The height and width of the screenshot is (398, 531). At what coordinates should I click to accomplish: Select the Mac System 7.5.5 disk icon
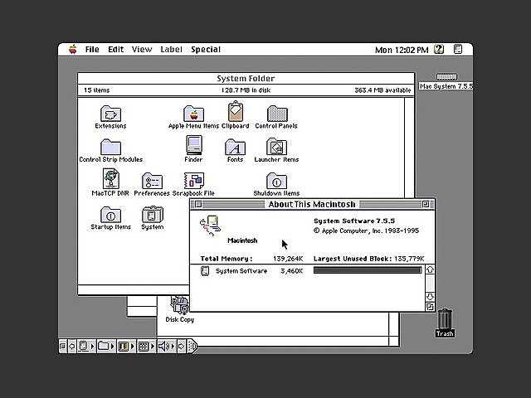[x=446, y=77]
